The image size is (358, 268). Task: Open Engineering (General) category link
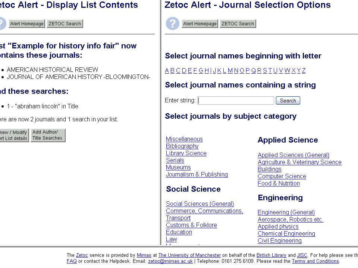click(x=286, y=213)
